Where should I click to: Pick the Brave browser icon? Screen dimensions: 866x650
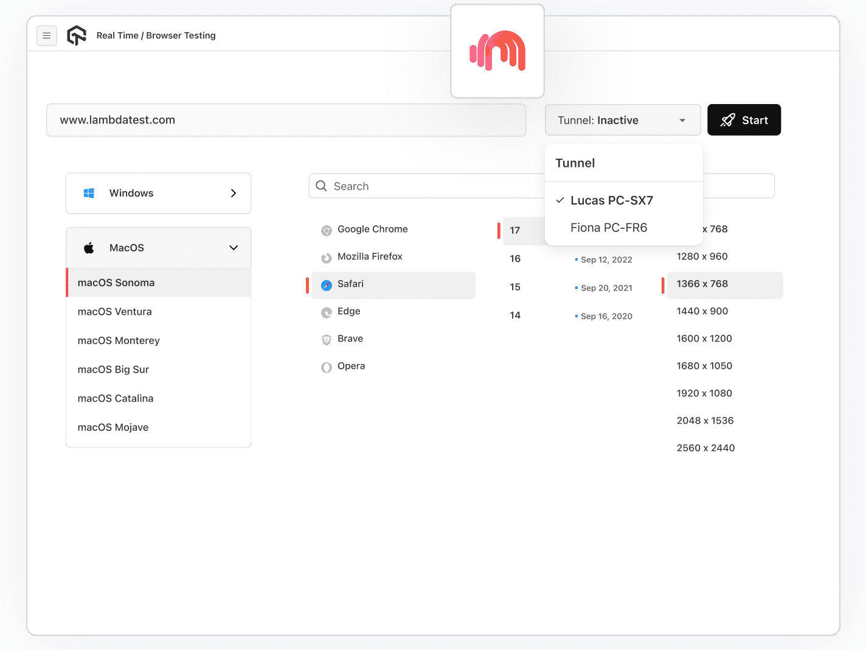[327, 340]
